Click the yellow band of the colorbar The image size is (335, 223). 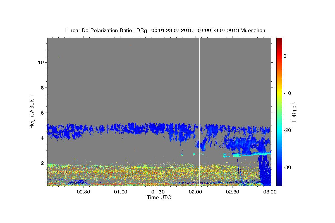coord(279,93)
